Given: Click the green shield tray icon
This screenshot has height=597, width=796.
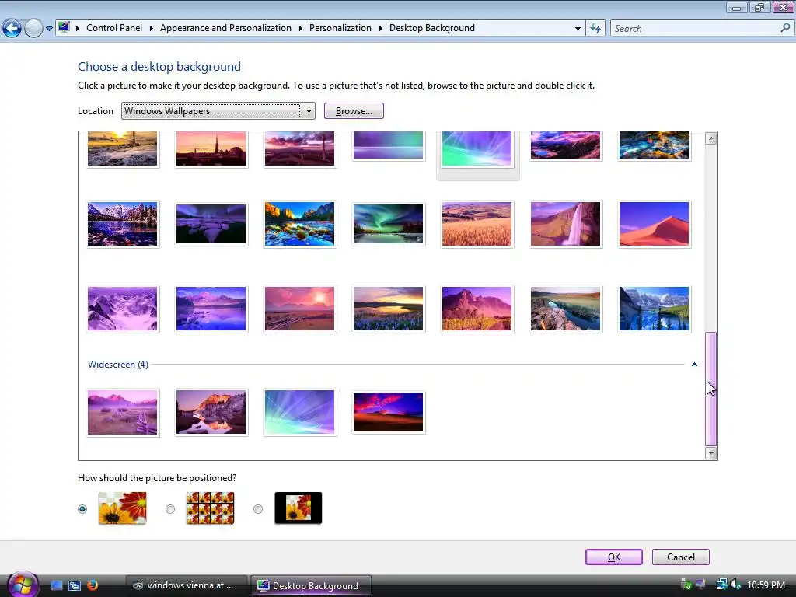Looking at the screenshot, I should point(686,585).
